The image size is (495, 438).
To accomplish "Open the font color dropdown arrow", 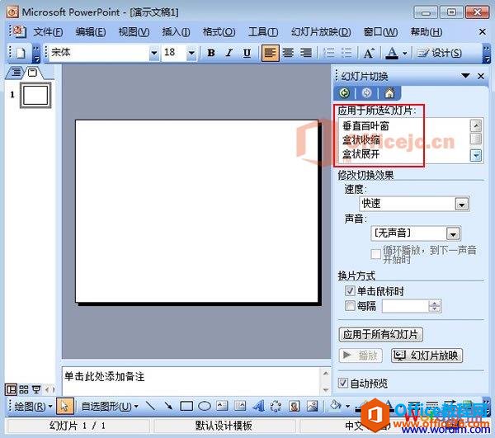I will pyautogui.click(x=405, y=53).
